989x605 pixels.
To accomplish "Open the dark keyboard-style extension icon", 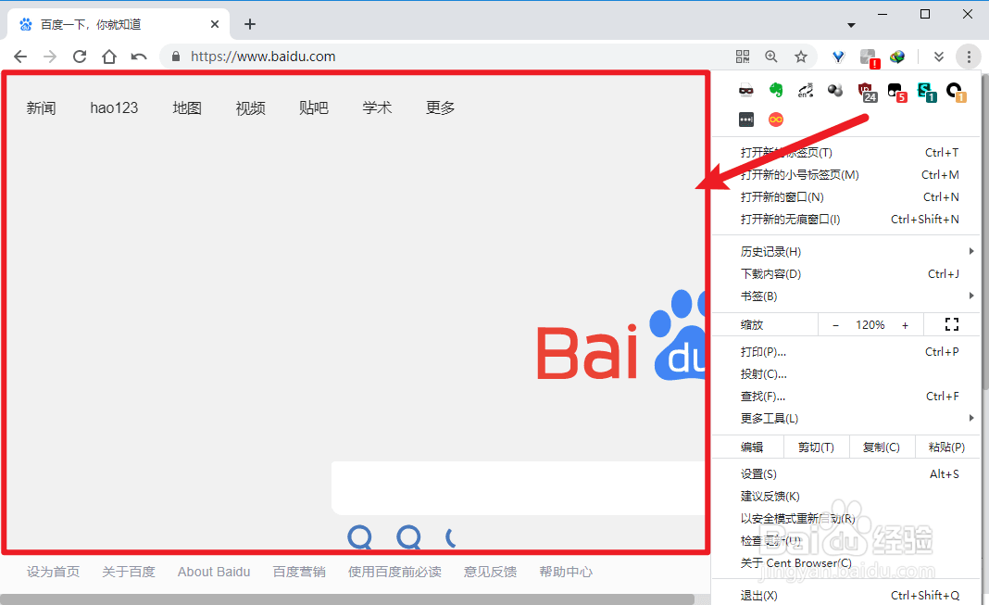I will 745,120.
